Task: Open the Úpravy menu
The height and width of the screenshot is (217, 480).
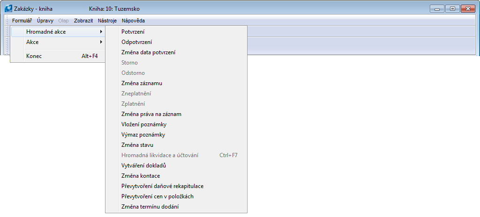Action: click(x=45, y=21)
